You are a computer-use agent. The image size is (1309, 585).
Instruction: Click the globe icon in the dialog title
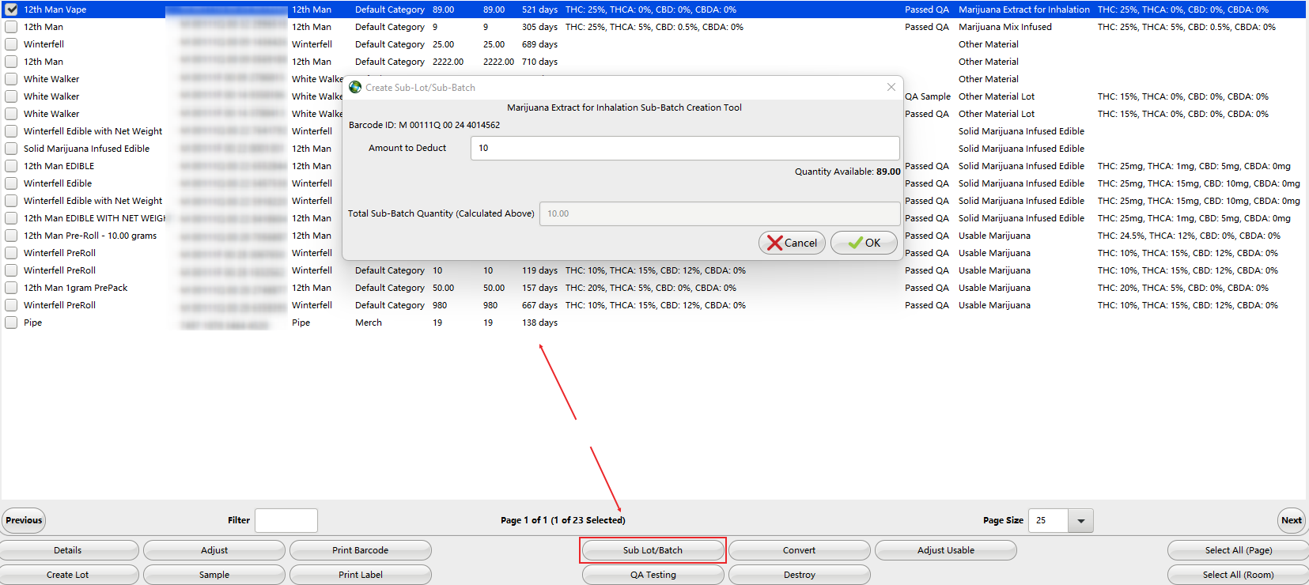click(x=355, y=87)
